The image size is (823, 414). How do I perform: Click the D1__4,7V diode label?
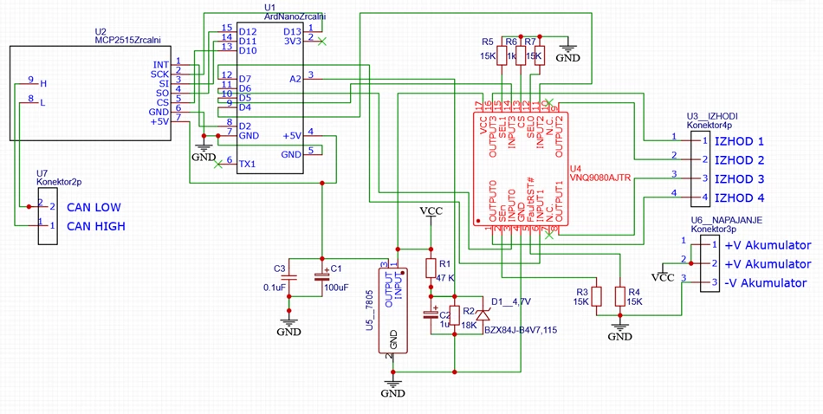511,301
